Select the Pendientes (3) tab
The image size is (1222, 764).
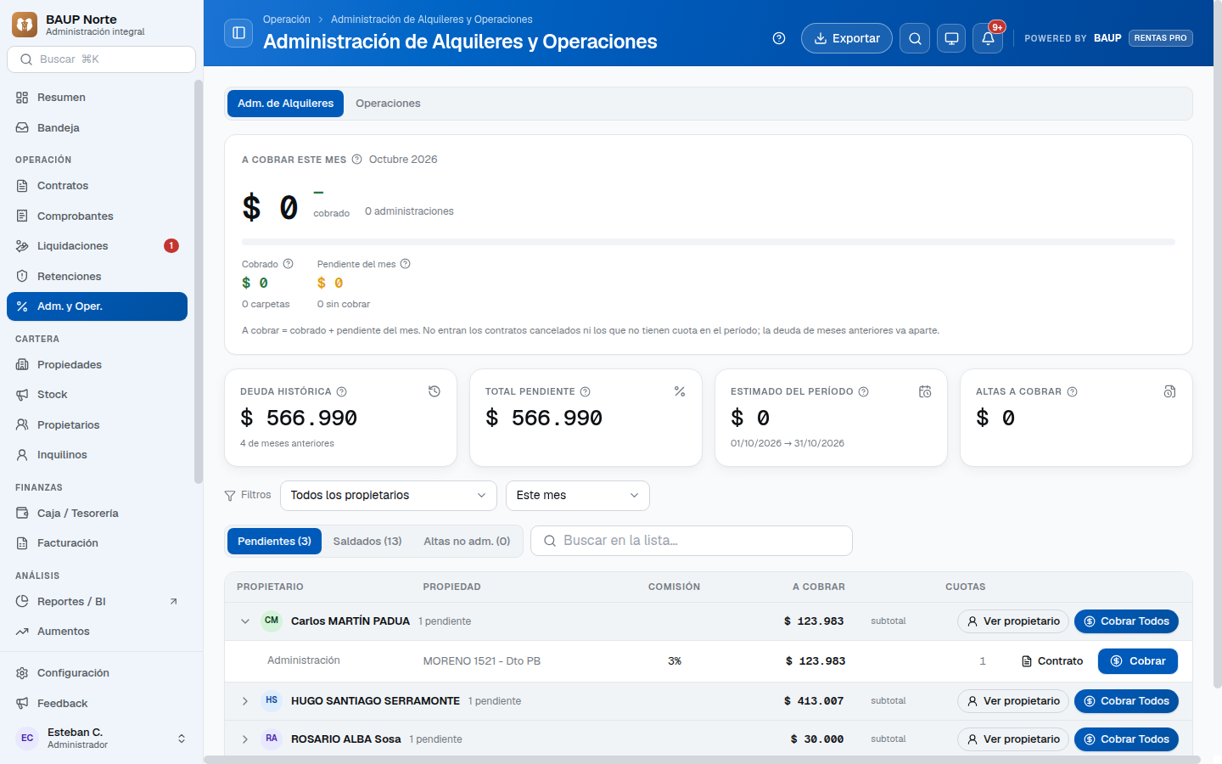tap(274, 542)
